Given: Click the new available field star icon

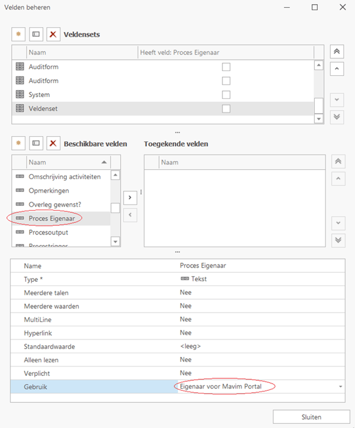Looking at the screenshot, I should (x=18, y=143).
